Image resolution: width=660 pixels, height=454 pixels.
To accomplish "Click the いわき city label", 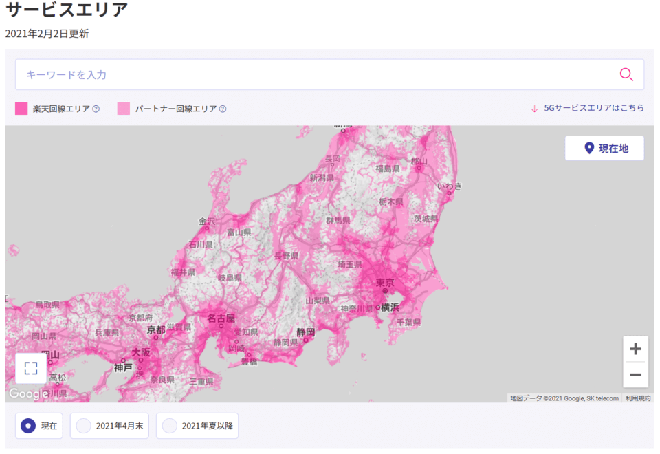I will [450, 186].
